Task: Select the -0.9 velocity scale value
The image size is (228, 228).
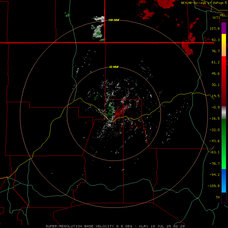Action: click(x=216, y=107)
